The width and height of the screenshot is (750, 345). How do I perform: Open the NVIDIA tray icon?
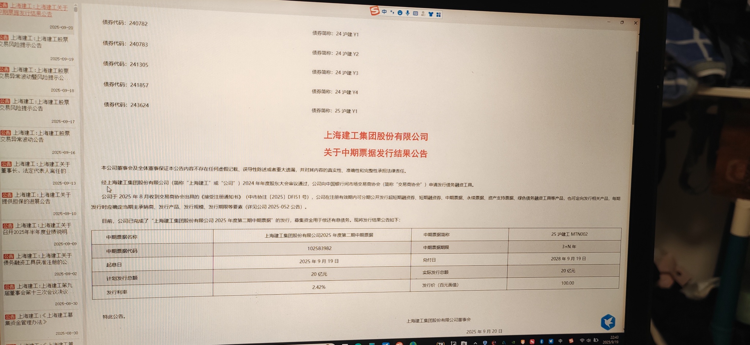click(x=513, y=343)
